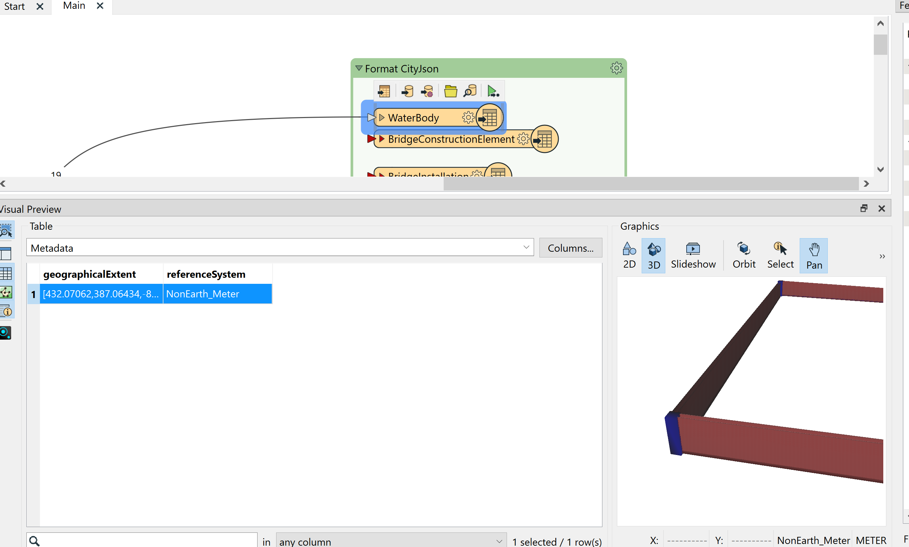Image resolution: width=909 pixels, height=547 pixels.
Task: Open Format CityJson bookmark gear settings
Action: pos(616,68)
